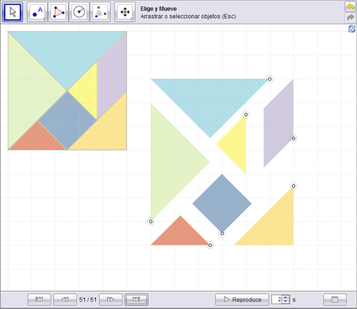Click the control point below green triangle
The height and width of the screenshot is (309, 357).
(151, 222)
